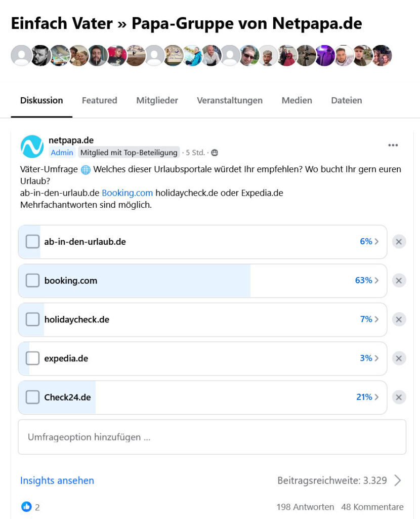Select the holidaycheck.de checkbox

pos(32,319)
